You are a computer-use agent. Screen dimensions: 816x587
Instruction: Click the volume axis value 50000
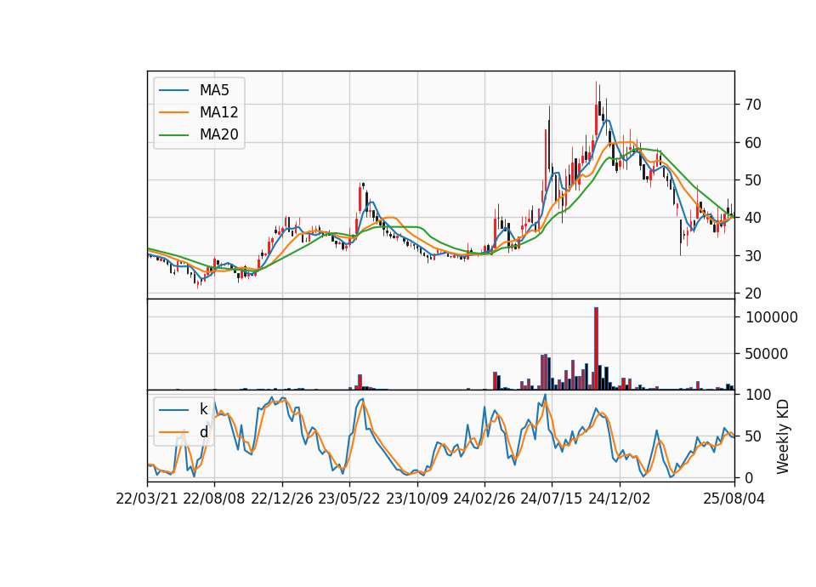pyautogui.click(x=767, y=354)
